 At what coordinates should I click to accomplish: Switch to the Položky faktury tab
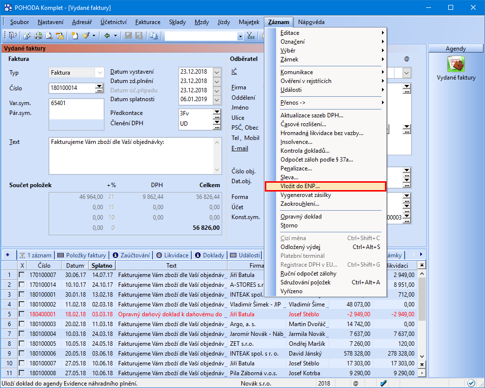pyautogui.click(x=82, y=255)
